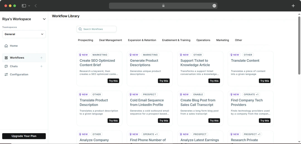Click MARKETING tag on Generate Product Descriptions card
Viewport: 301px width, 144px height.
click(x=150, y=55)
